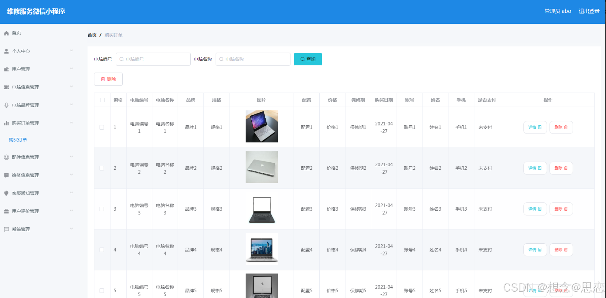606x298 pixels.
Task: Click the 未支付 status in row 1
Action: click(485, 128)
